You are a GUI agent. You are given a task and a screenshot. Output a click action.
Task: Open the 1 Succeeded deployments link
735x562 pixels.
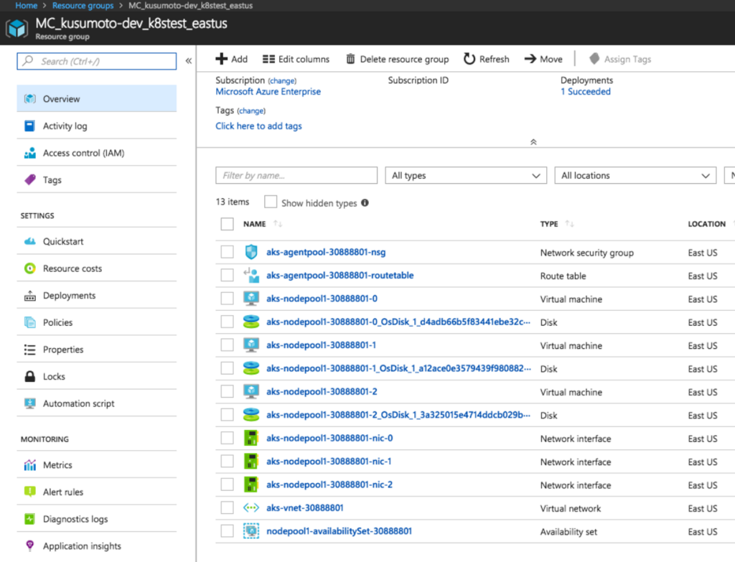[x=586, y=91]
